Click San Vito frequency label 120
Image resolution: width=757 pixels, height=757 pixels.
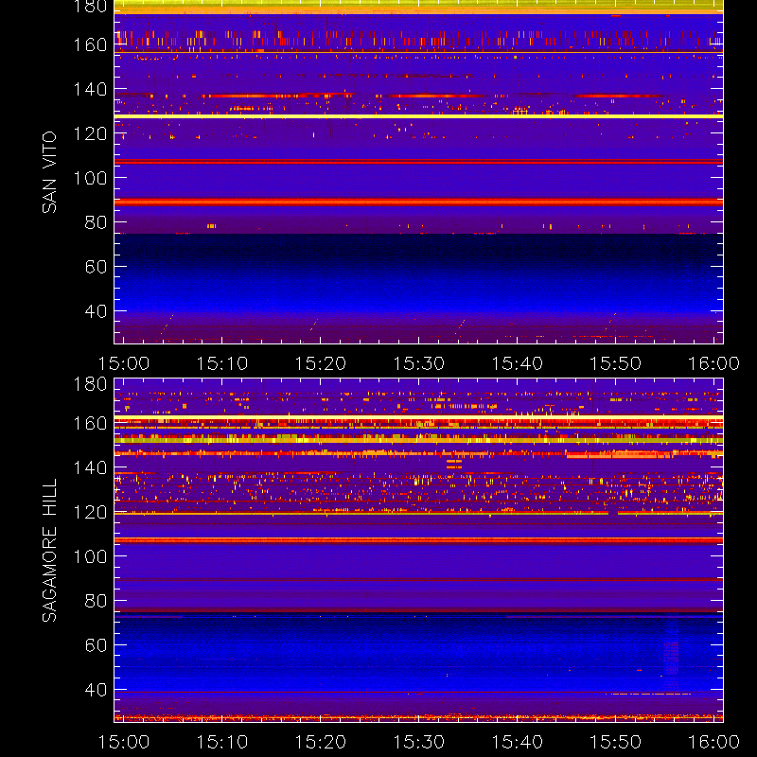90,133
